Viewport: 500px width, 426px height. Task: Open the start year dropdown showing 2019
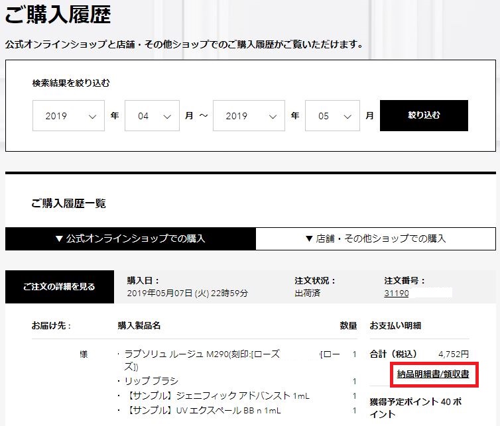[68, 116]
